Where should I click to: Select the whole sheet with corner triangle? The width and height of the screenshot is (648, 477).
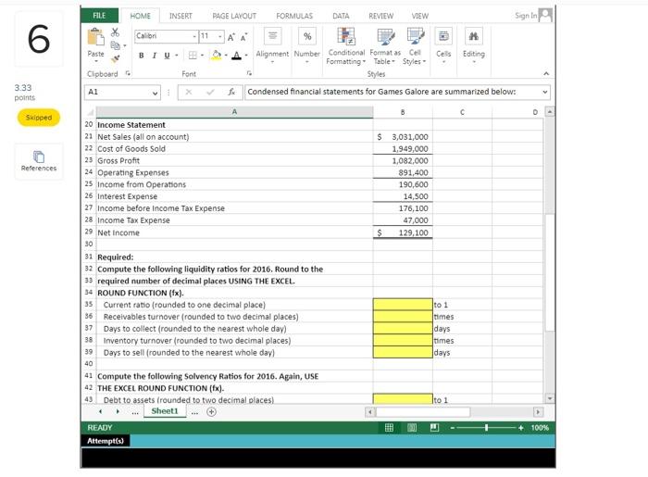(x=90, y=112)
